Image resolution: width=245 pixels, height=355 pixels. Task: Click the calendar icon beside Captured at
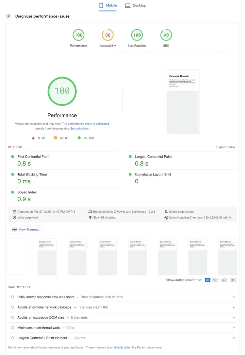(14, 212)
